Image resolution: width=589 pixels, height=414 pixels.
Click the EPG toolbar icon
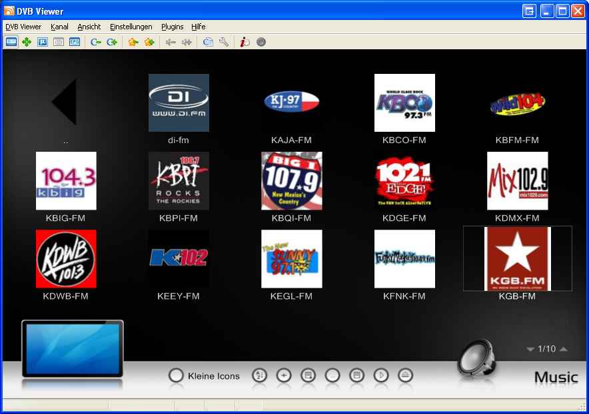pos(75,42)
